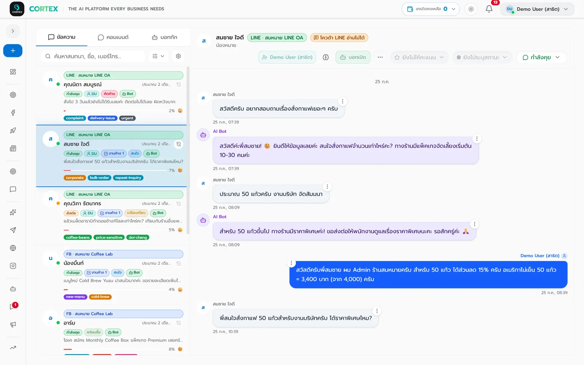Image resolution: width=584 pixels, height=365 pixels.
Task: Open the Demo User account menu
Action: tap(537, 9)
